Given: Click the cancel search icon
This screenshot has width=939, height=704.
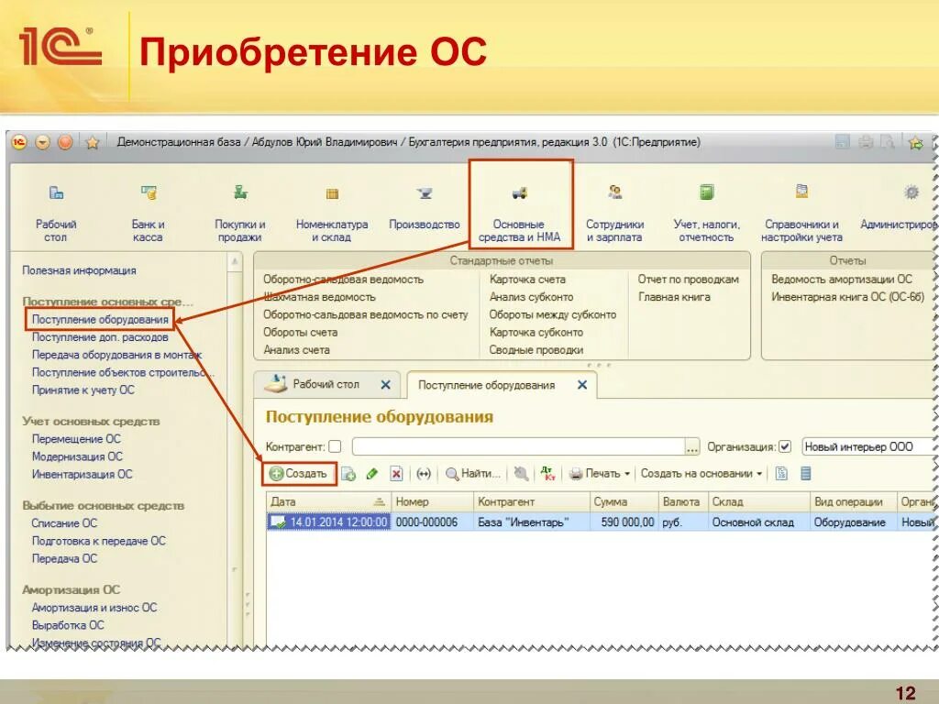Looking at the screenshot, I should (521, 474).
